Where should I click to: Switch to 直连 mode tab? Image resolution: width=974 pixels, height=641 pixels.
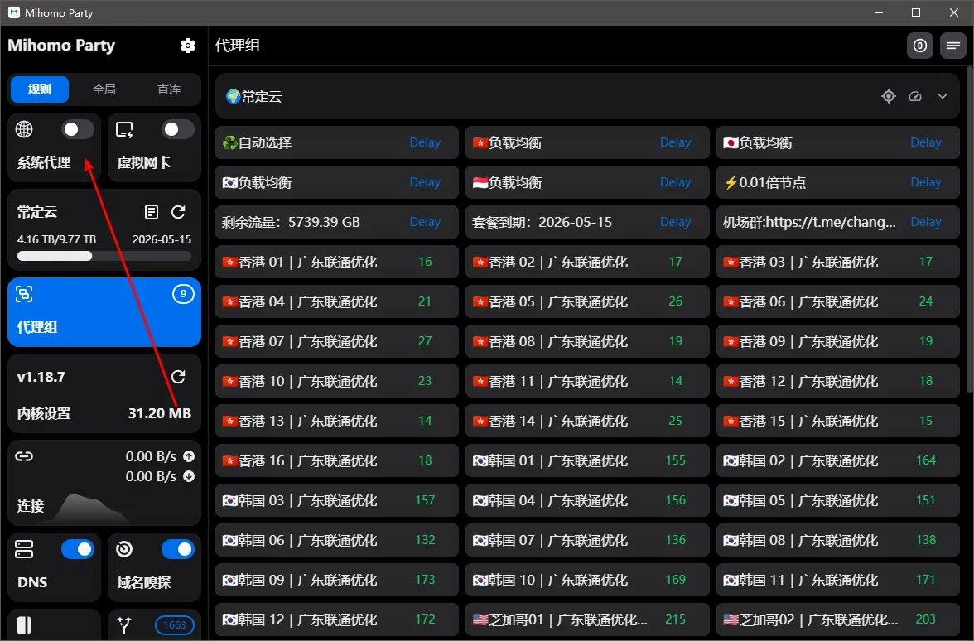click(168, 89)
